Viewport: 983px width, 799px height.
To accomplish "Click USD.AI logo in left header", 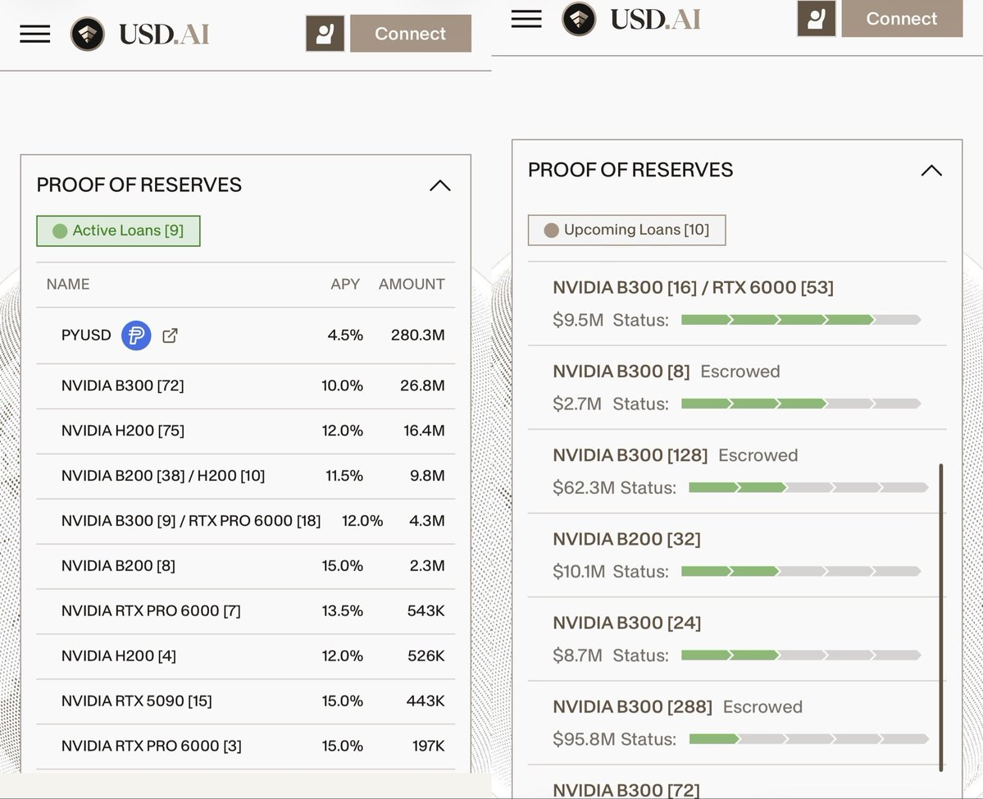I will [140, 34].
